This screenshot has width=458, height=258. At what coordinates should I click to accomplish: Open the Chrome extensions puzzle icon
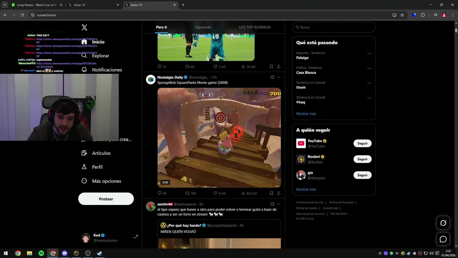(423, 15)
